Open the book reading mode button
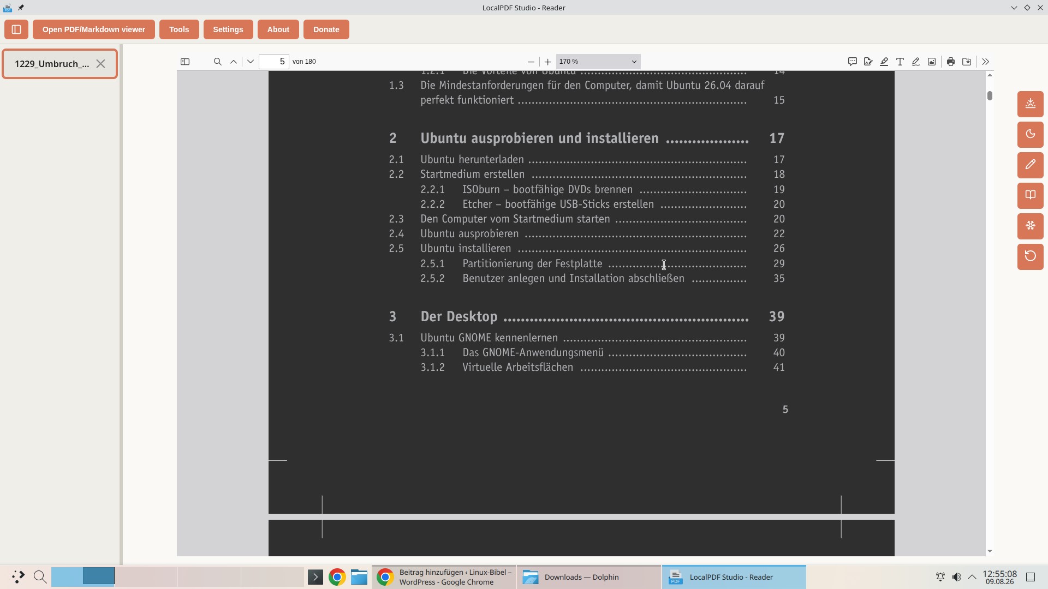The width and height of the screenshot is (1048, 589). point(1031,195)
